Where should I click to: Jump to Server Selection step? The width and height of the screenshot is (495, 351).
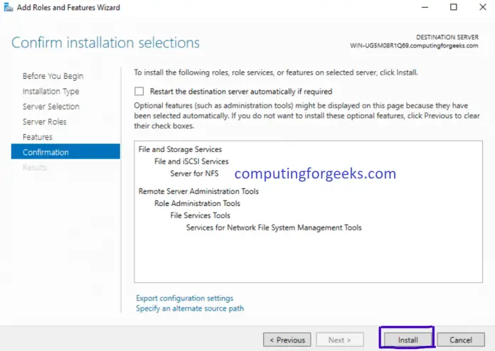50,107
